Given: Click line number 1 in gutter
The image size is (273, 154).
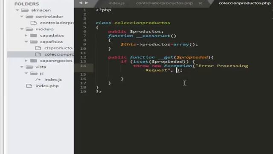Looking at the screenshot, I should tap(84, 10).
